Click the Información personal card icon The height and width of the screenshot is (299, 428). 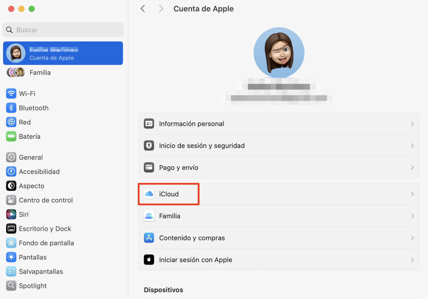tap(149, 124)
